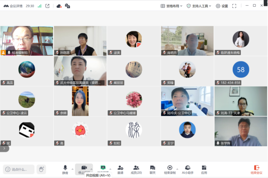Open the 宫格布局 layout dropdown

pyautogui.click(x=171, y=6)
